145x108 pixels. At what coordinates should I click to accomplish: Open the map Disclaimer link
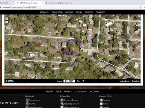[136, 81]
